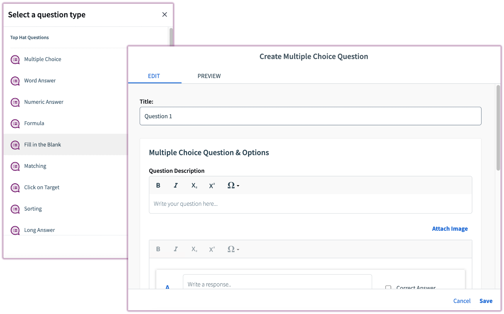Screen dimensions: 504x314
Task: Check the Correct Answer checkbox
Action: (388, 287)
